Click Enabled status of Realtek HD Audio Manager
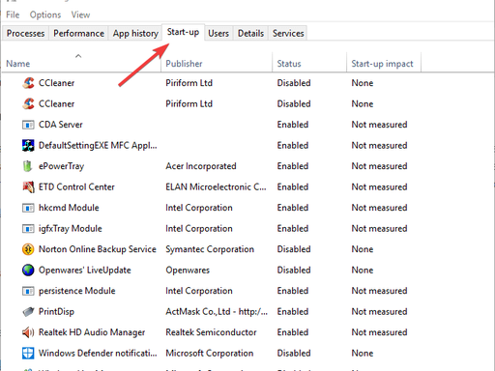 coord(293,332)
